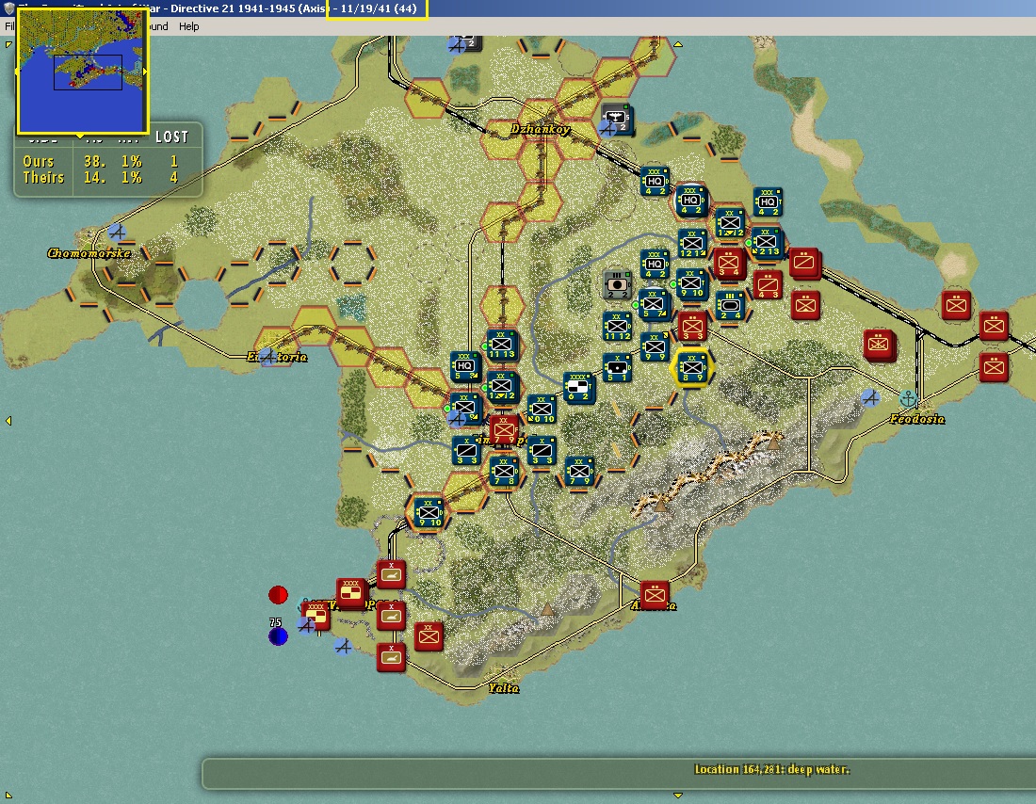
Task: Select the highlighted Axis 8-9 infantry division
Action: click(x=692, y=368)
